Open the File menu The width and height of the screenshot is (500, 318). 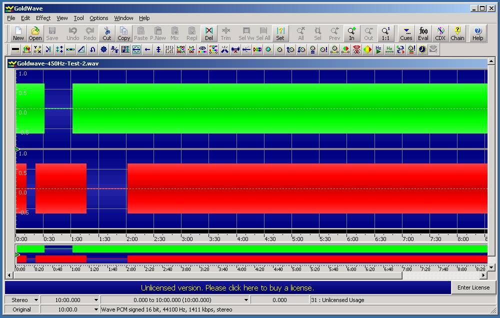[11, 18]
